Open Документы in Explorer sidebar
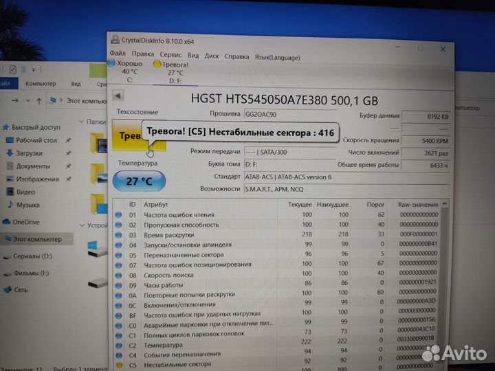 [x=28, y=166]
